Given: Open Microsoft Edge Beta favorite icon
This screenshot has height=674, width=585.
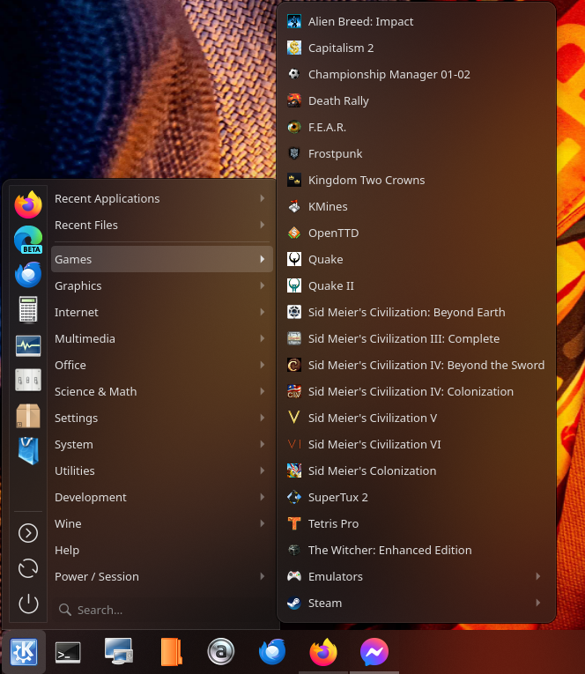Looking at the screenshot, I should (28, 240).
